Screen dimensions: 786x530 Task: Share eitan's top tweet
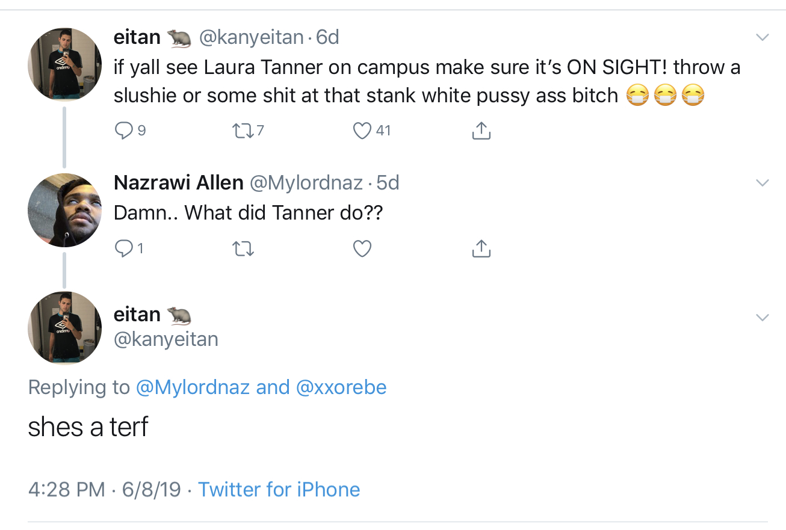coord(481,130)
